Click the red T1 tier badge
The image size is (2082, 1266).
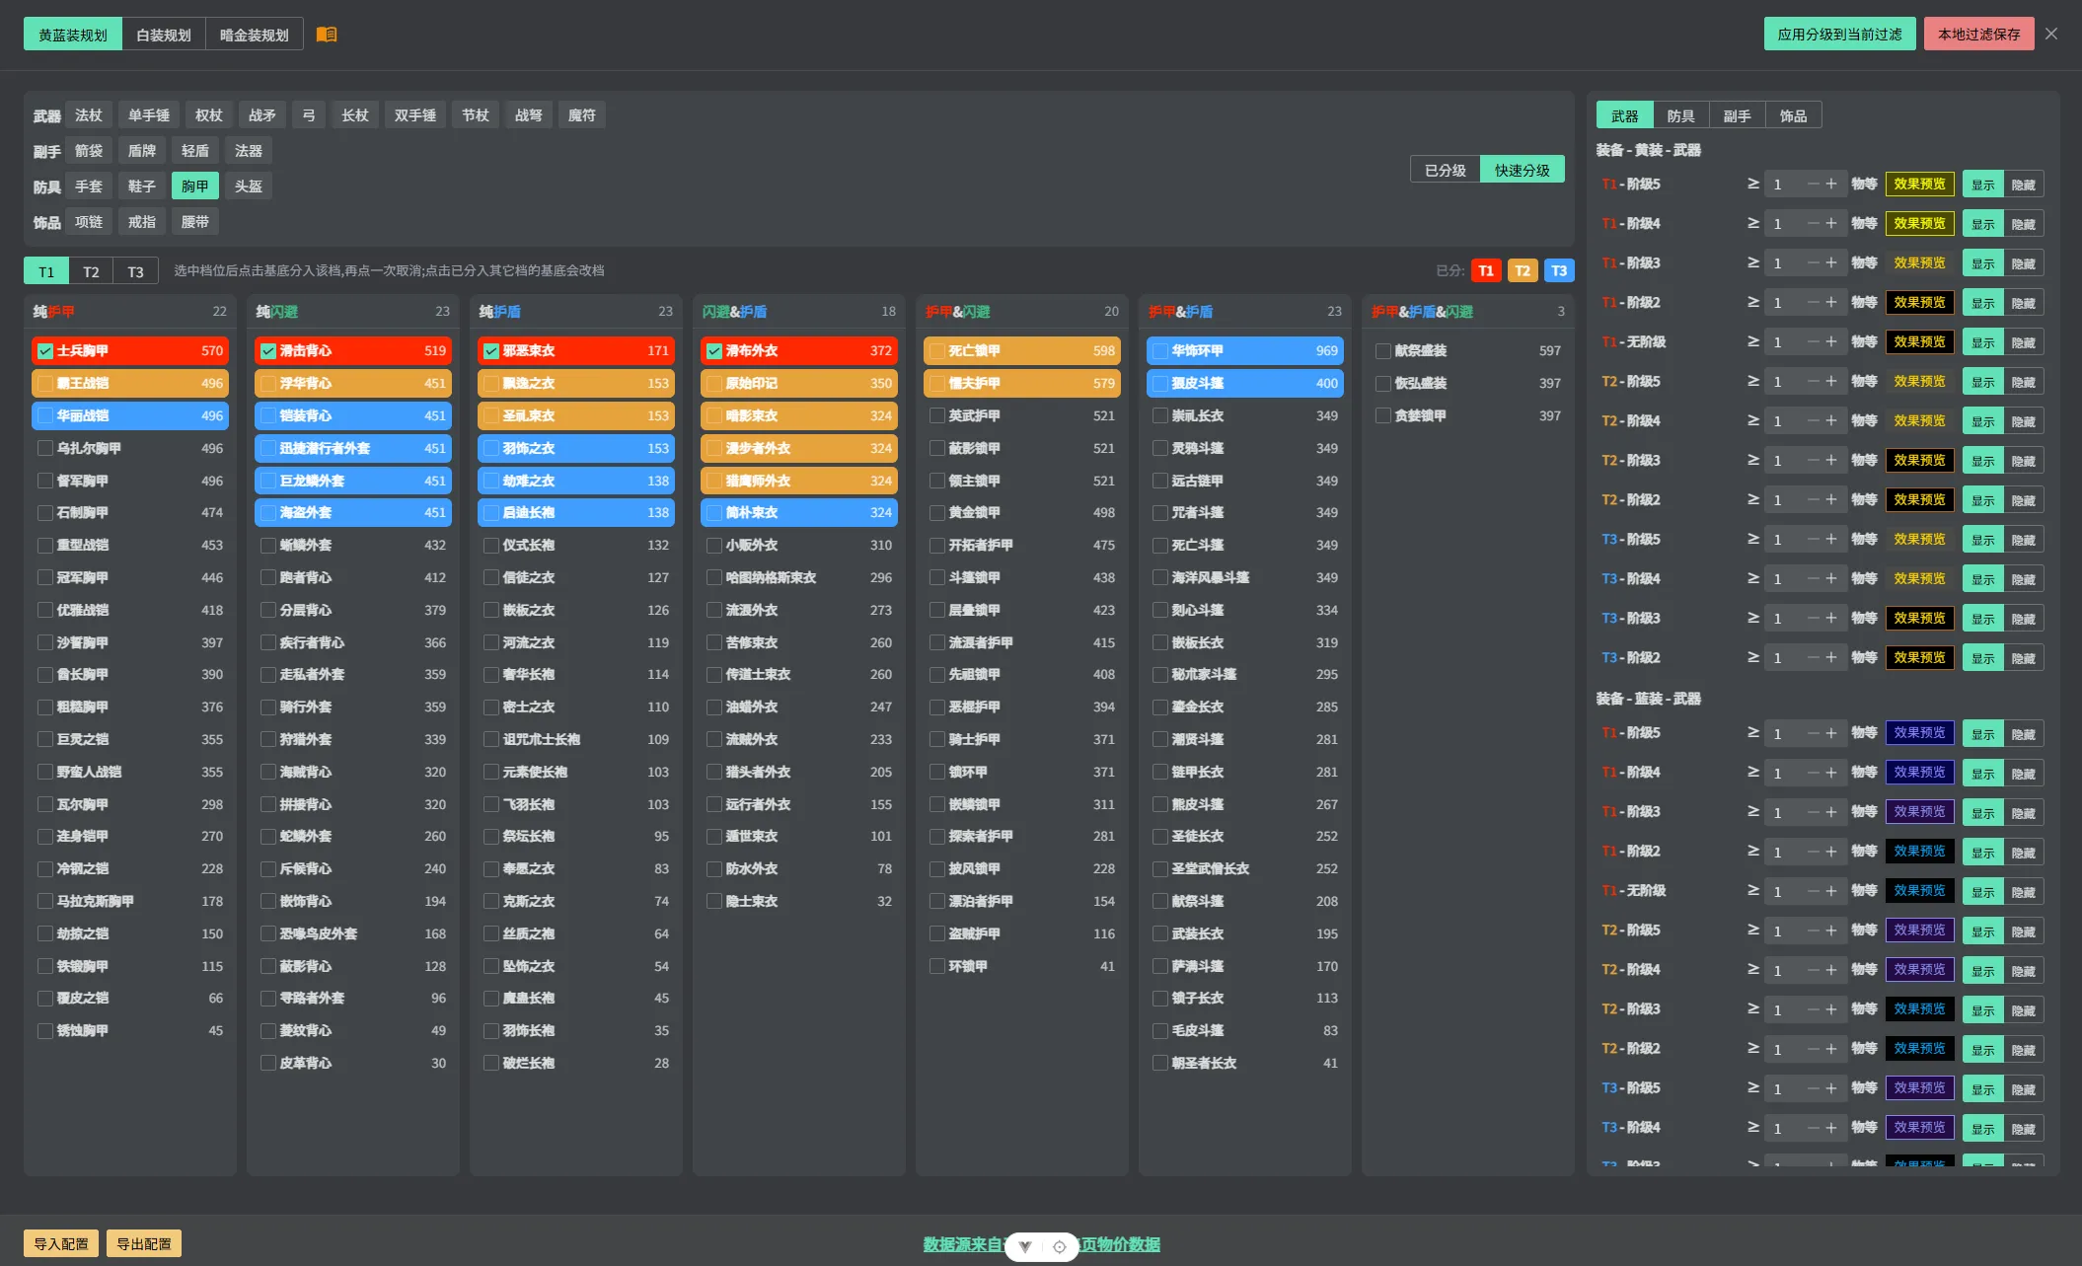(x=1486, y=270)
